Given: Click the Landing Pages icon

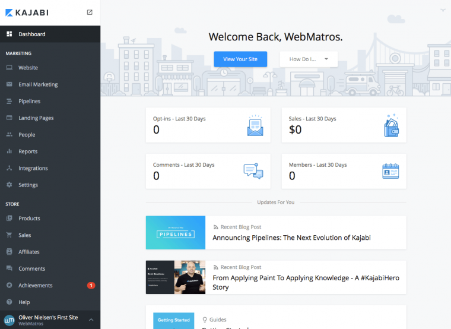Looking at the screenshot, I should pos(9,118).
